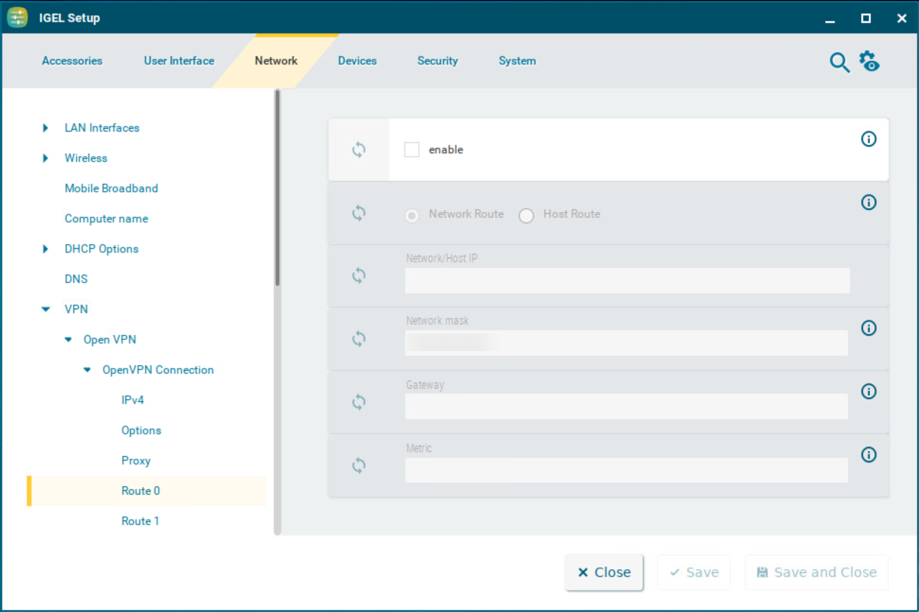Screen dimensions: 919x612
Task: Select the Host Route radio button
Action: 526,216
